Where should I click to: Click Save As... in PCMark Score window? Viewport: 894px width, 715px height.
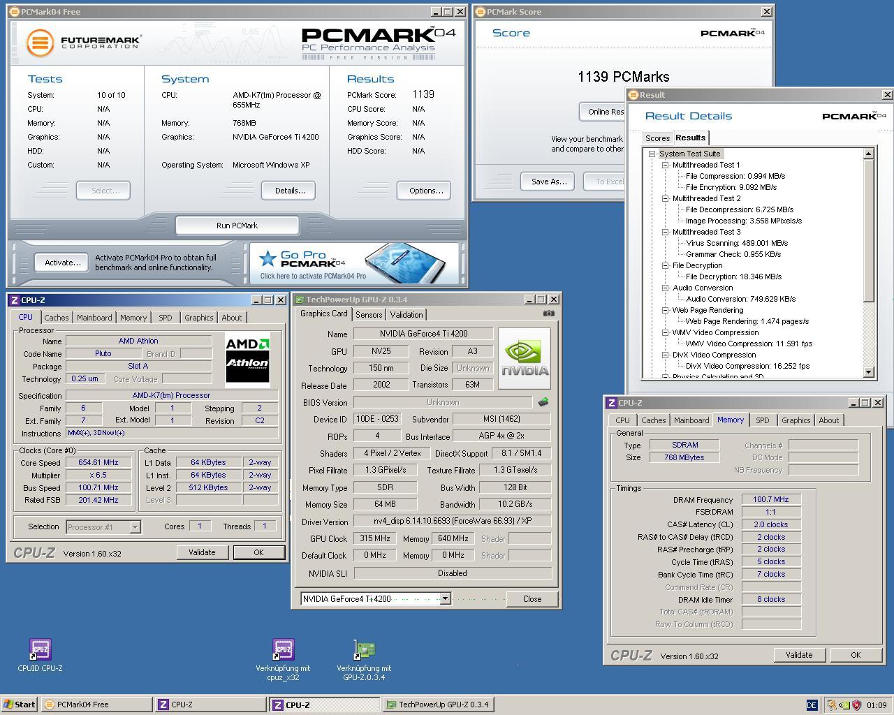549,182
